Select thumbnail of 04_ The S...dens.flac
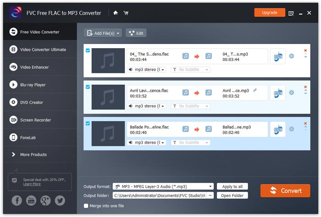 click(x=108, y=61)
